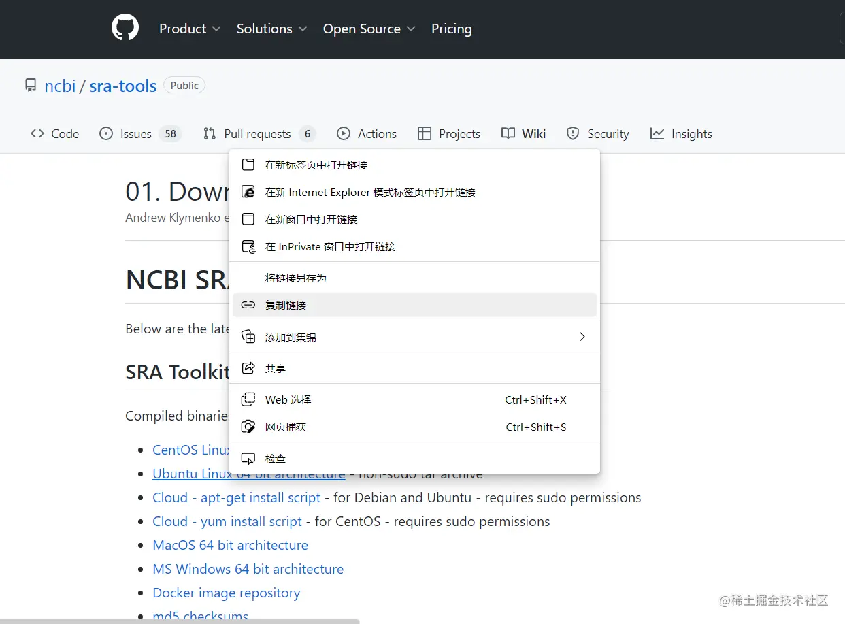Click the Issues tab circle icon
845x624 pixels.
coord(106,133)
